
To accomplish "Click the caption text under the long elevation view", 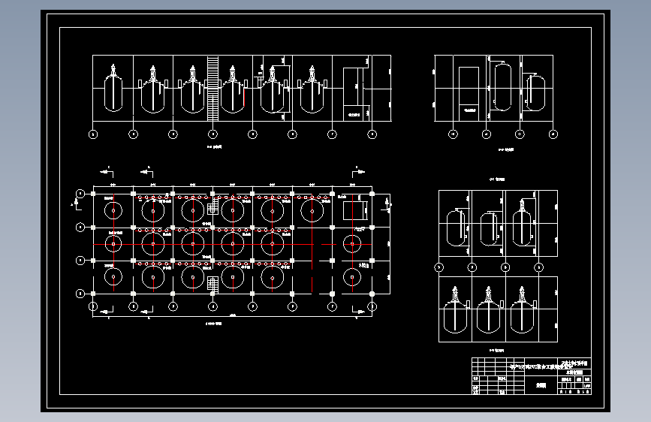I will pos(215,147).
